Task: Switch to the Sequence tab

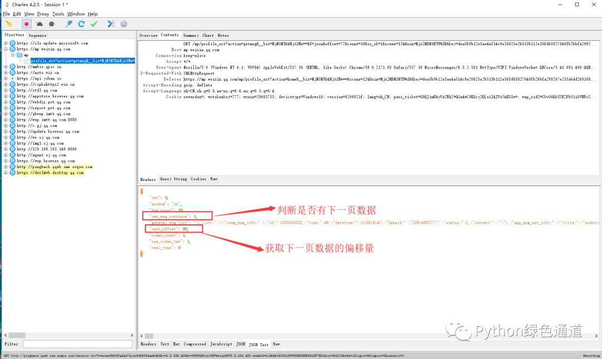Action: coord(37,35)
